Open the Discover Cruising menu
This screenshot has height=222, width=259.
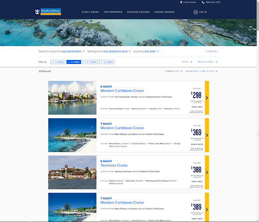pos(138,12)
